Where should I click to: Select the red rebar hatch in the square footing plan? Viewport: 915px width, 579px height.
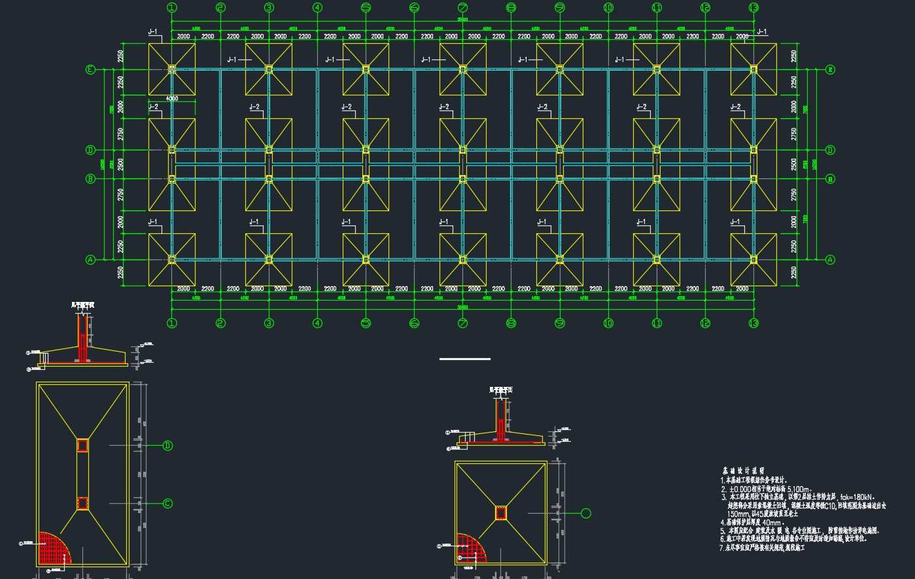[x=471, y=548]
